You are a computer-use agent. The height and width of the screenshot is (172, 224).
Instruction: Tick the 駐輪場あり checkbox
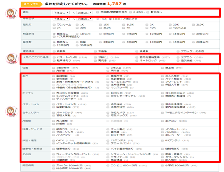(162, 149)
